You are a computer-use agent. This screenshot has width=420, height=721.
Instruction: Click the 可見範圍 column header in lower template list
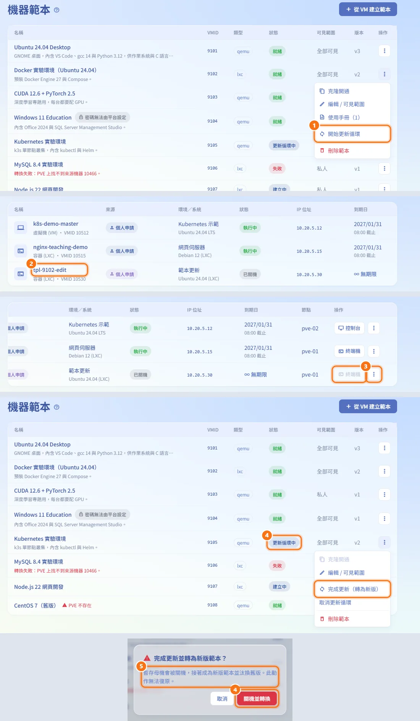[326, 430]
